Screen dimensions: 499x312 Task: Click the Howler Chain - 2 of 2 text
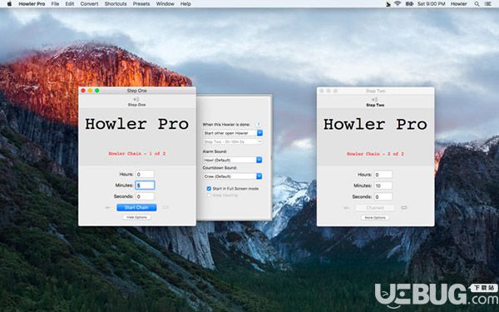coord(375,154)
